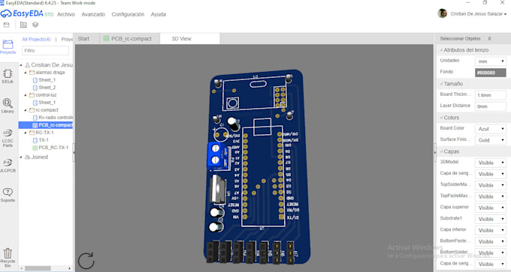Switch to the PCB_rc-compact tab
This screenshot has height=272, width=511.
coord(130,39)
